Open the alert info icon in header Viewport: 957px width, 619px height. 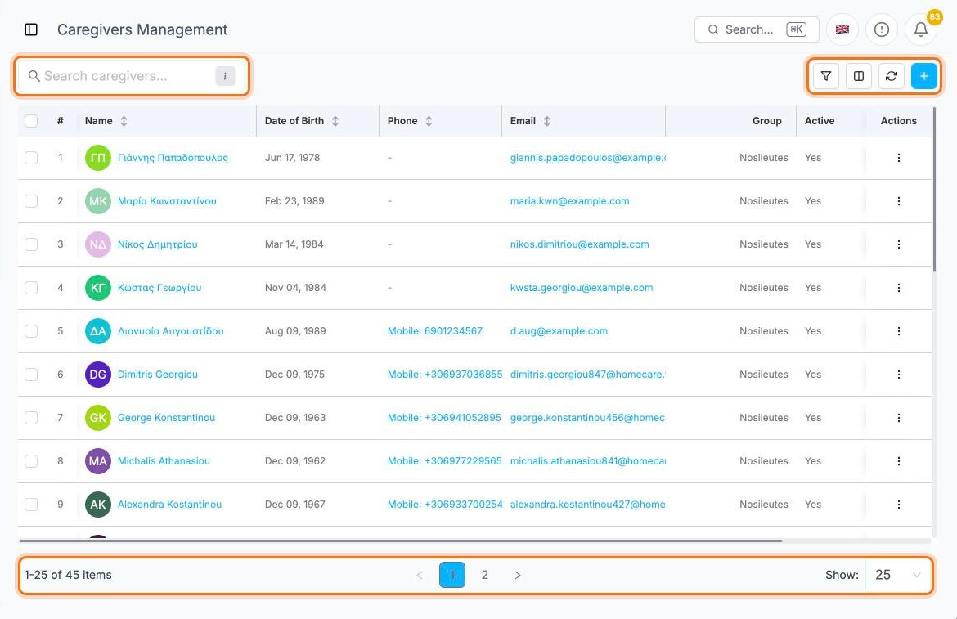(881, 29)
